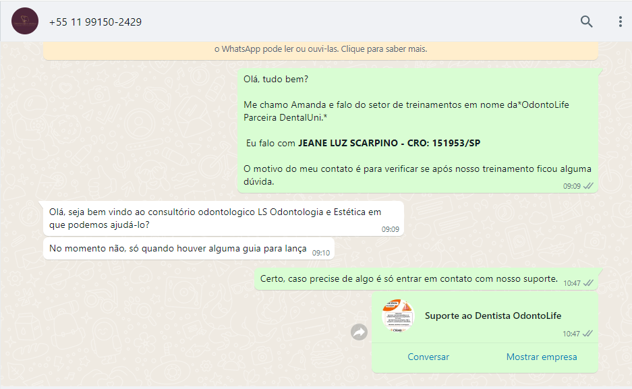This screenshot has width=632, height=389.
Task: Click the Conversar button on contact card
Action: click(x=428, y=357)
